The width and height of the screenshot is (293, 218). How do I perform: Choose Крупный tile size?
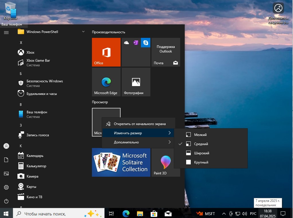coord(211,162)
